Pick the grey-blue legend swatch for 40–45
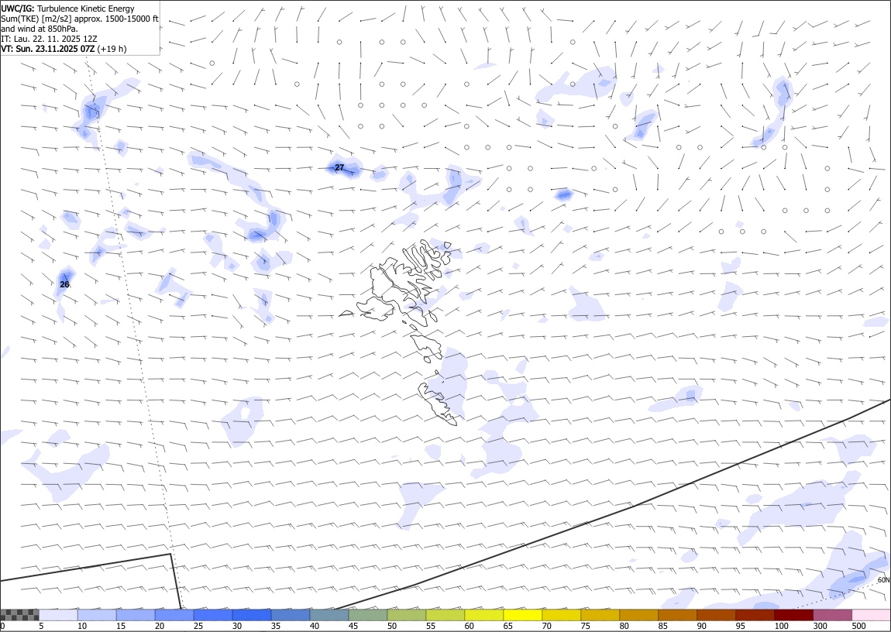891x632 pixels. pyautogui.click(x=329, y=615)
